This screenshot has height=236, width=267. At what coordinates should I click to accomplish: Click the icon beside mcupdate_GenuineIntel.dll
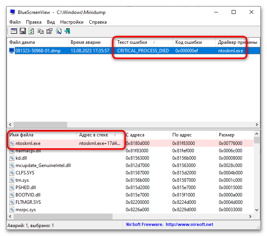pyautogui.click(x=12, y=165)
